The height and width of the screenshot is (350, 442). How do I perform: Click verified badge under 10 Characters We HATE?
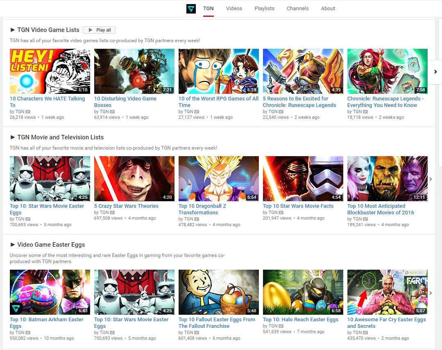pyautogui.click(x=28, y=112)
